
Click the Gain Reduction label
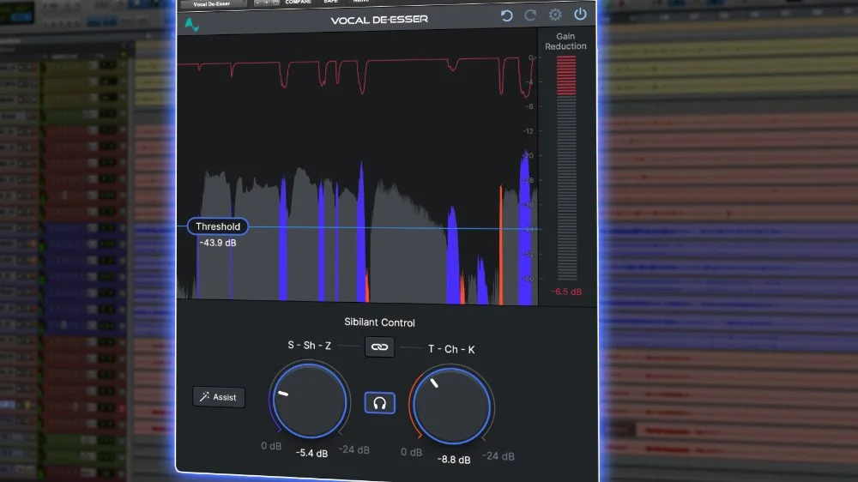tap(565, 41)
